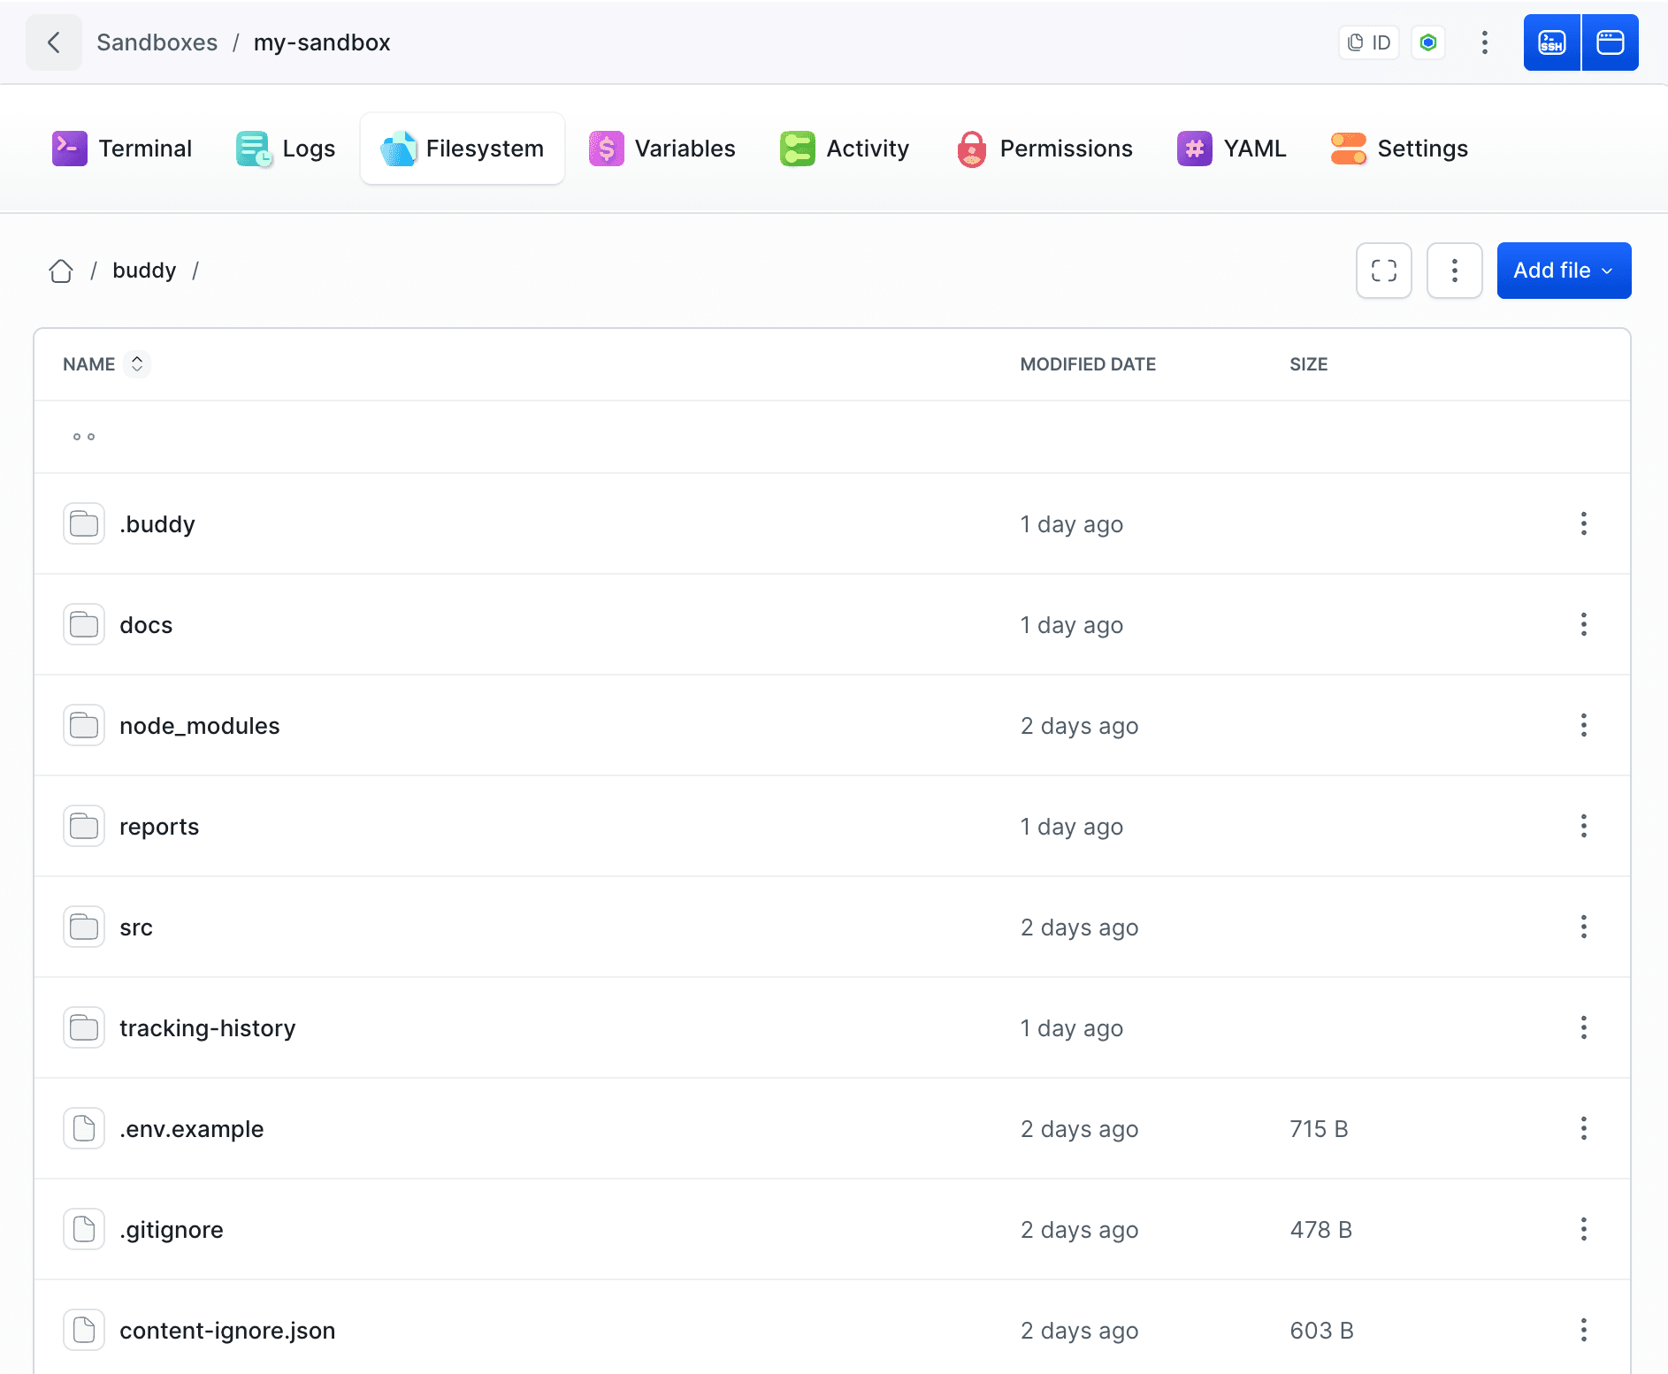Open the Variables tab
The image size is (1668, 1374).
click(x=662, y=149)
